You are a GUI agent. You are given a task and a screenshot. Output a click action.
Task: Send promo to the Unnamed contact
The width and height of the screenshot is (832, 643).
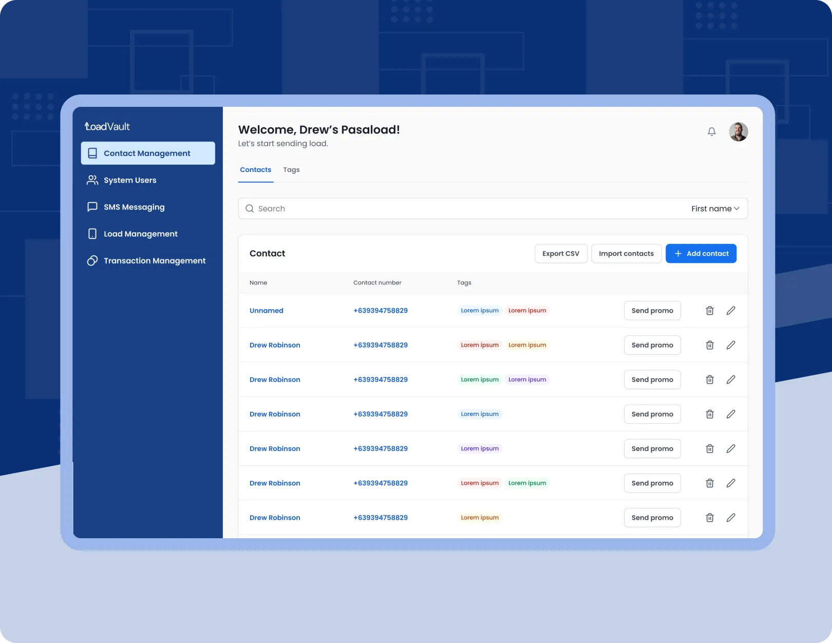[652, 311]
